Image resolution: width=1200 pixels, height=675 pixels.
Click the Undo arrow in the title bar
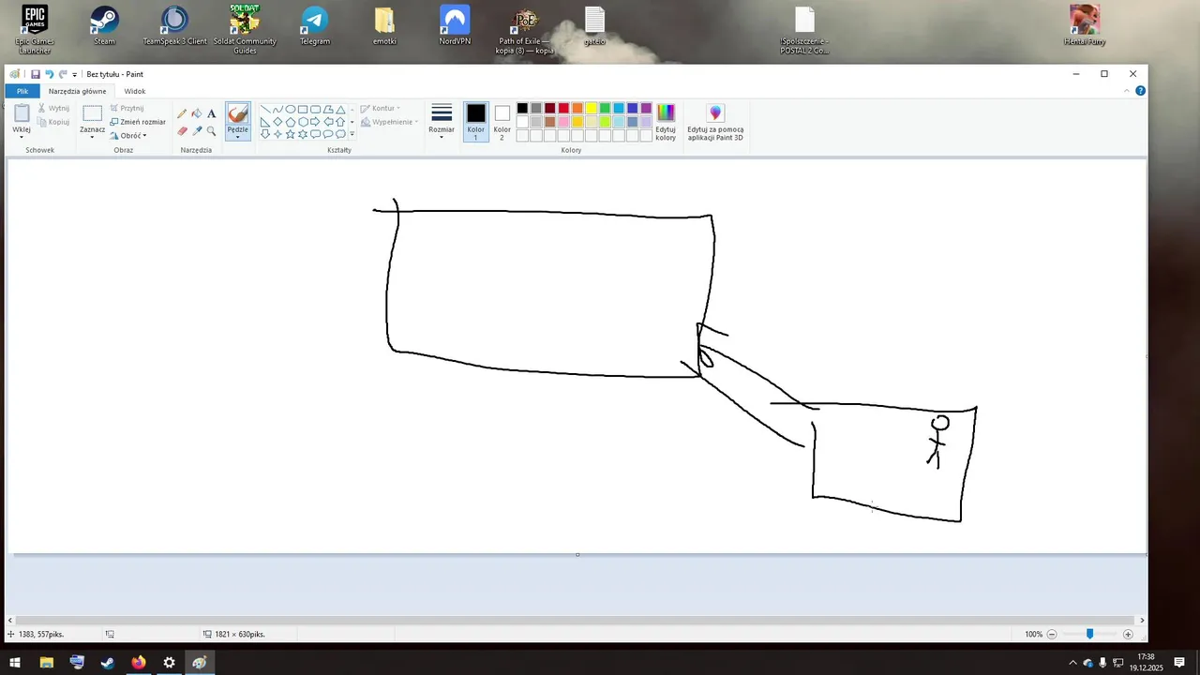[x=50, y=74]
